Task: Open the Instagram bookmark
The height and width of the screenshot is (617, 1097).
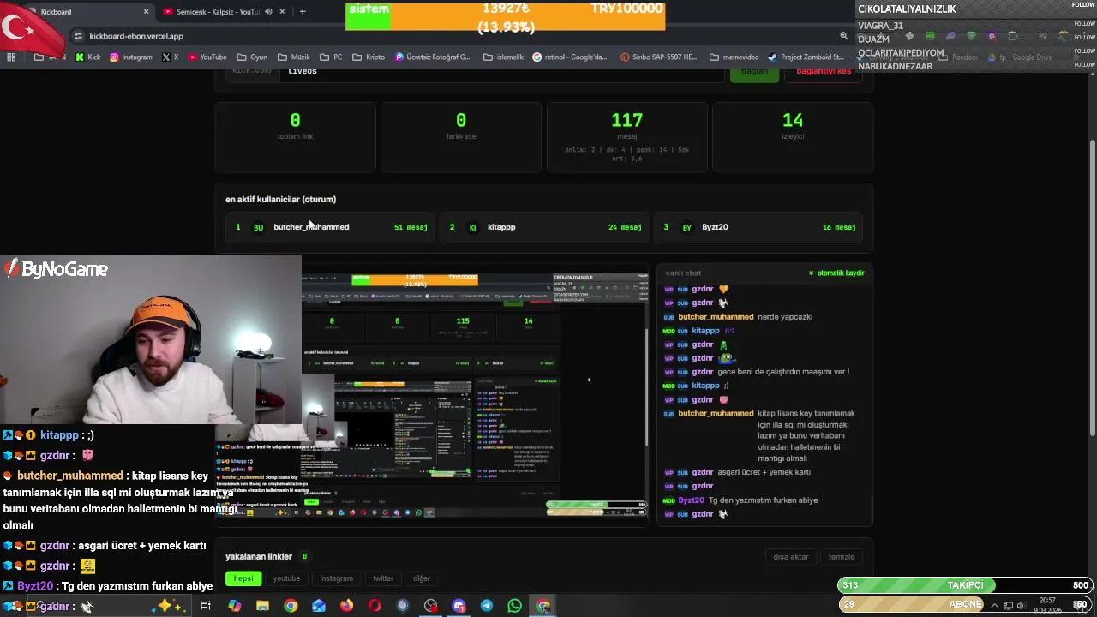Action: (x=130, y=57)
